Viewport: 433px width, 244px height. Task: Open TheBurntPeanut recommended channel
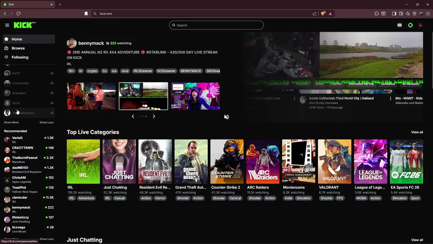click(29, 159)
